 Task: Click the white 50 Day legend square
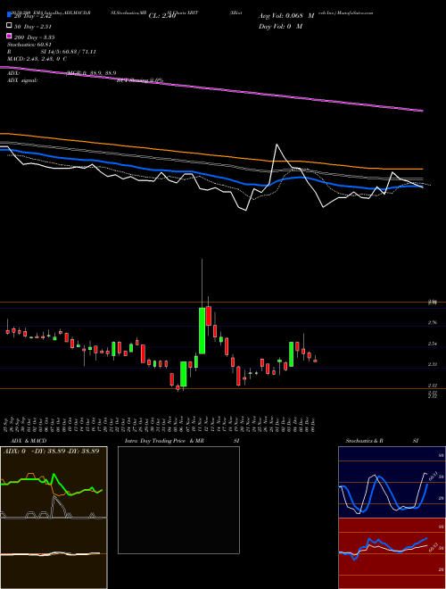click(10, 26)
